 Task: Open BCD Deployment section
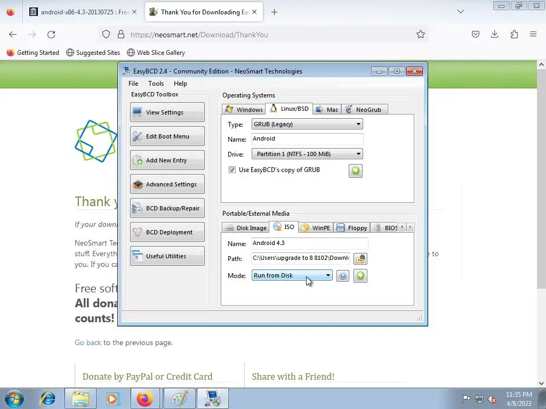coord(167,232)
